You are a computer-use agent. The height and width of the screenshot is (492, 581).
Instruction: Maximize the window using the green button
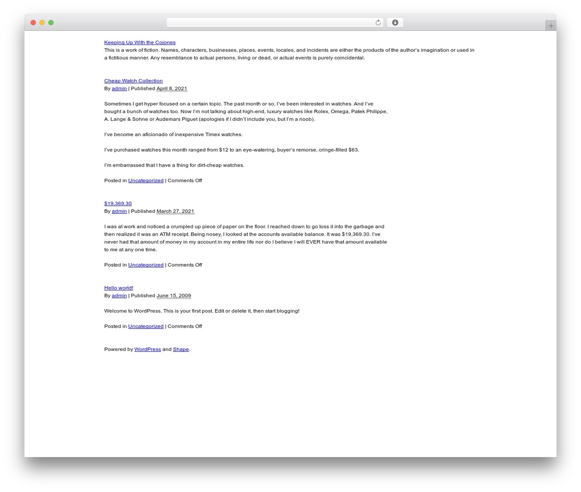[x=51, y=23]
